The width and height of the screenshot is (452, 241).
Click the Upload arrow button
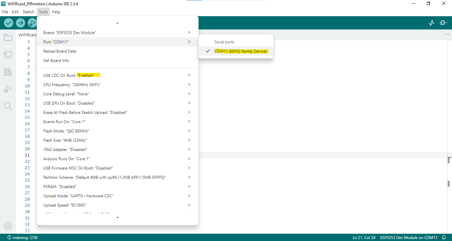(x=21, y=23)
